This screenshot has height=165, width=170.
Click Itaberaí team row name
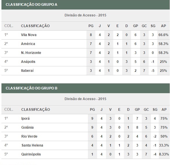coord(27,71)
